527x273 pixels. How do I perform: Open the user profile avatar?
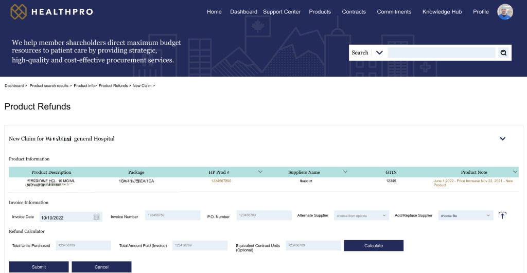(x=505, y=12)
